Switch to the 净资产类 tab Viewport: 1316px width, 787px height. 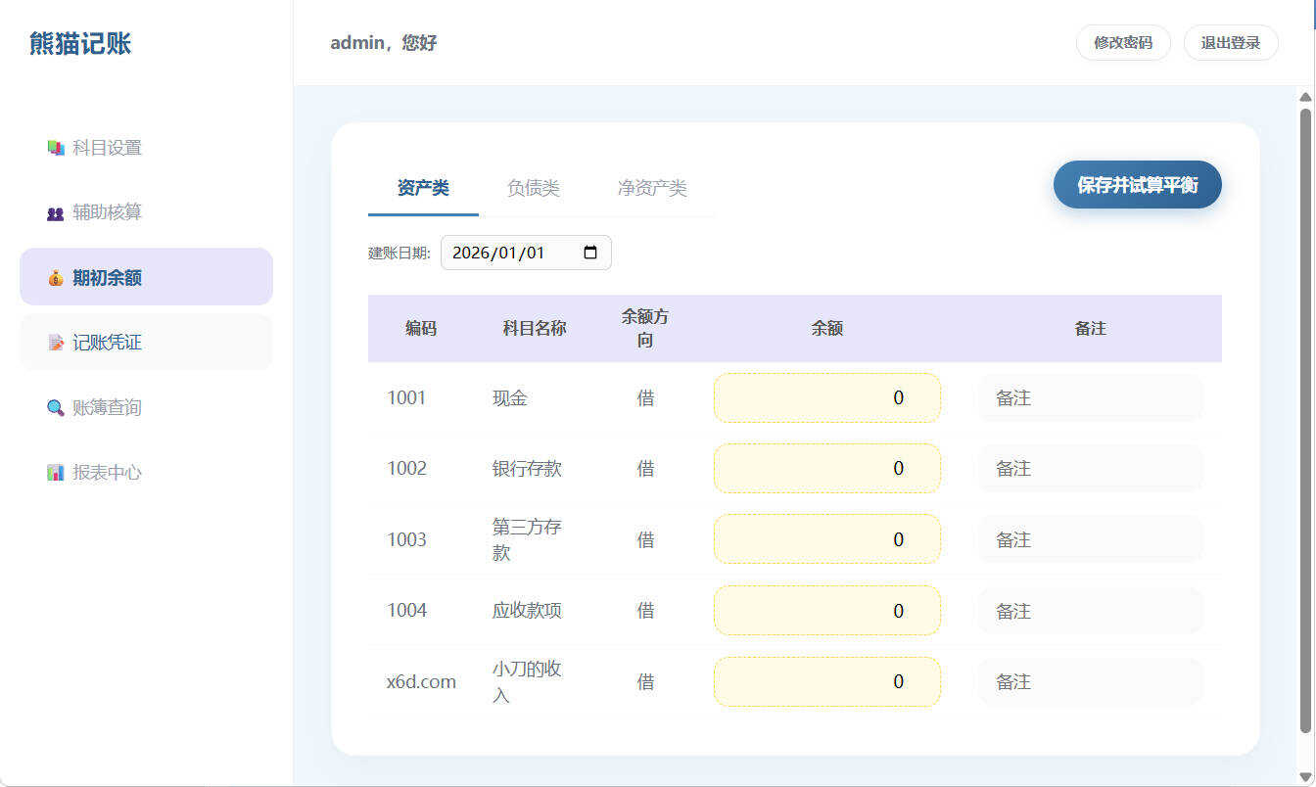tap(653, 189)
